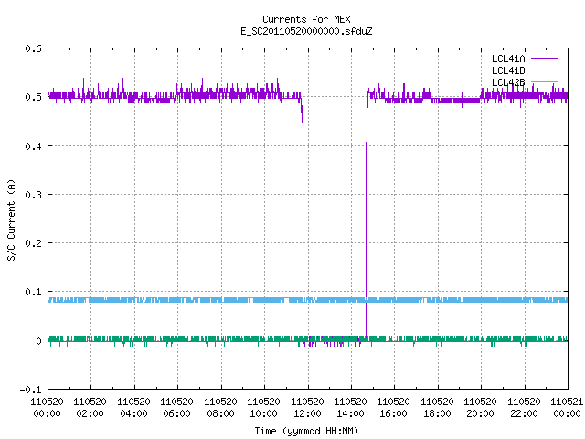Click the blue LCL42B legend line sample
Image resolution: width=585 pixels, height=439 pixels.
tap(544, 81)
